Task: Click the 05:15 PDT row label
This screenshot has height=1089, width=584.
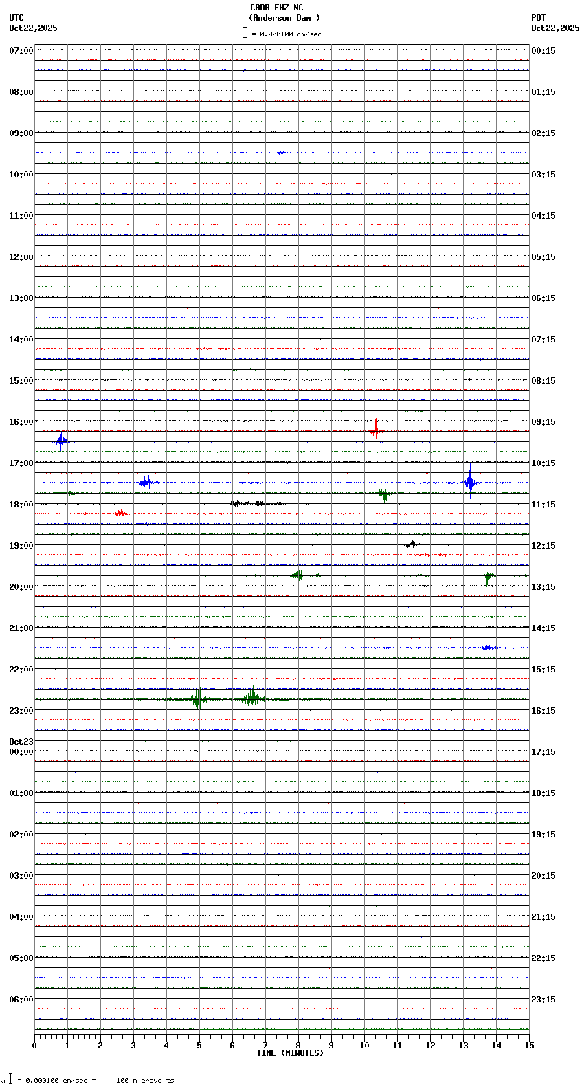Action: click(x=543, y=257)
